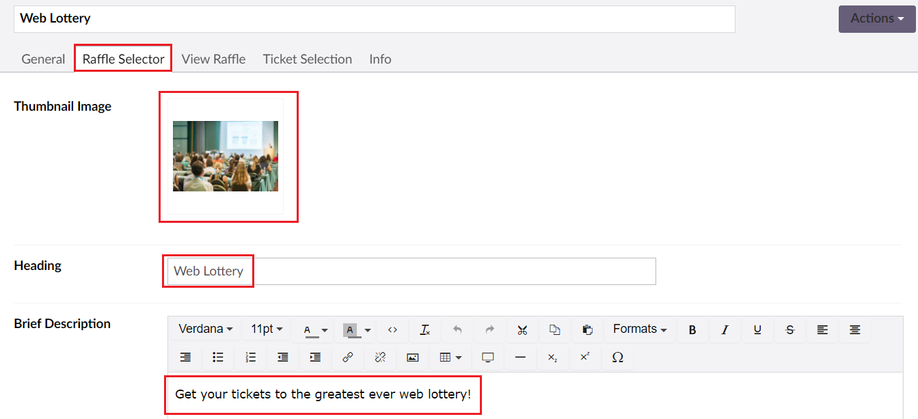Viewport: 918px width, 419px height.
Task: Open the Actions button menu
Action: 876,18
